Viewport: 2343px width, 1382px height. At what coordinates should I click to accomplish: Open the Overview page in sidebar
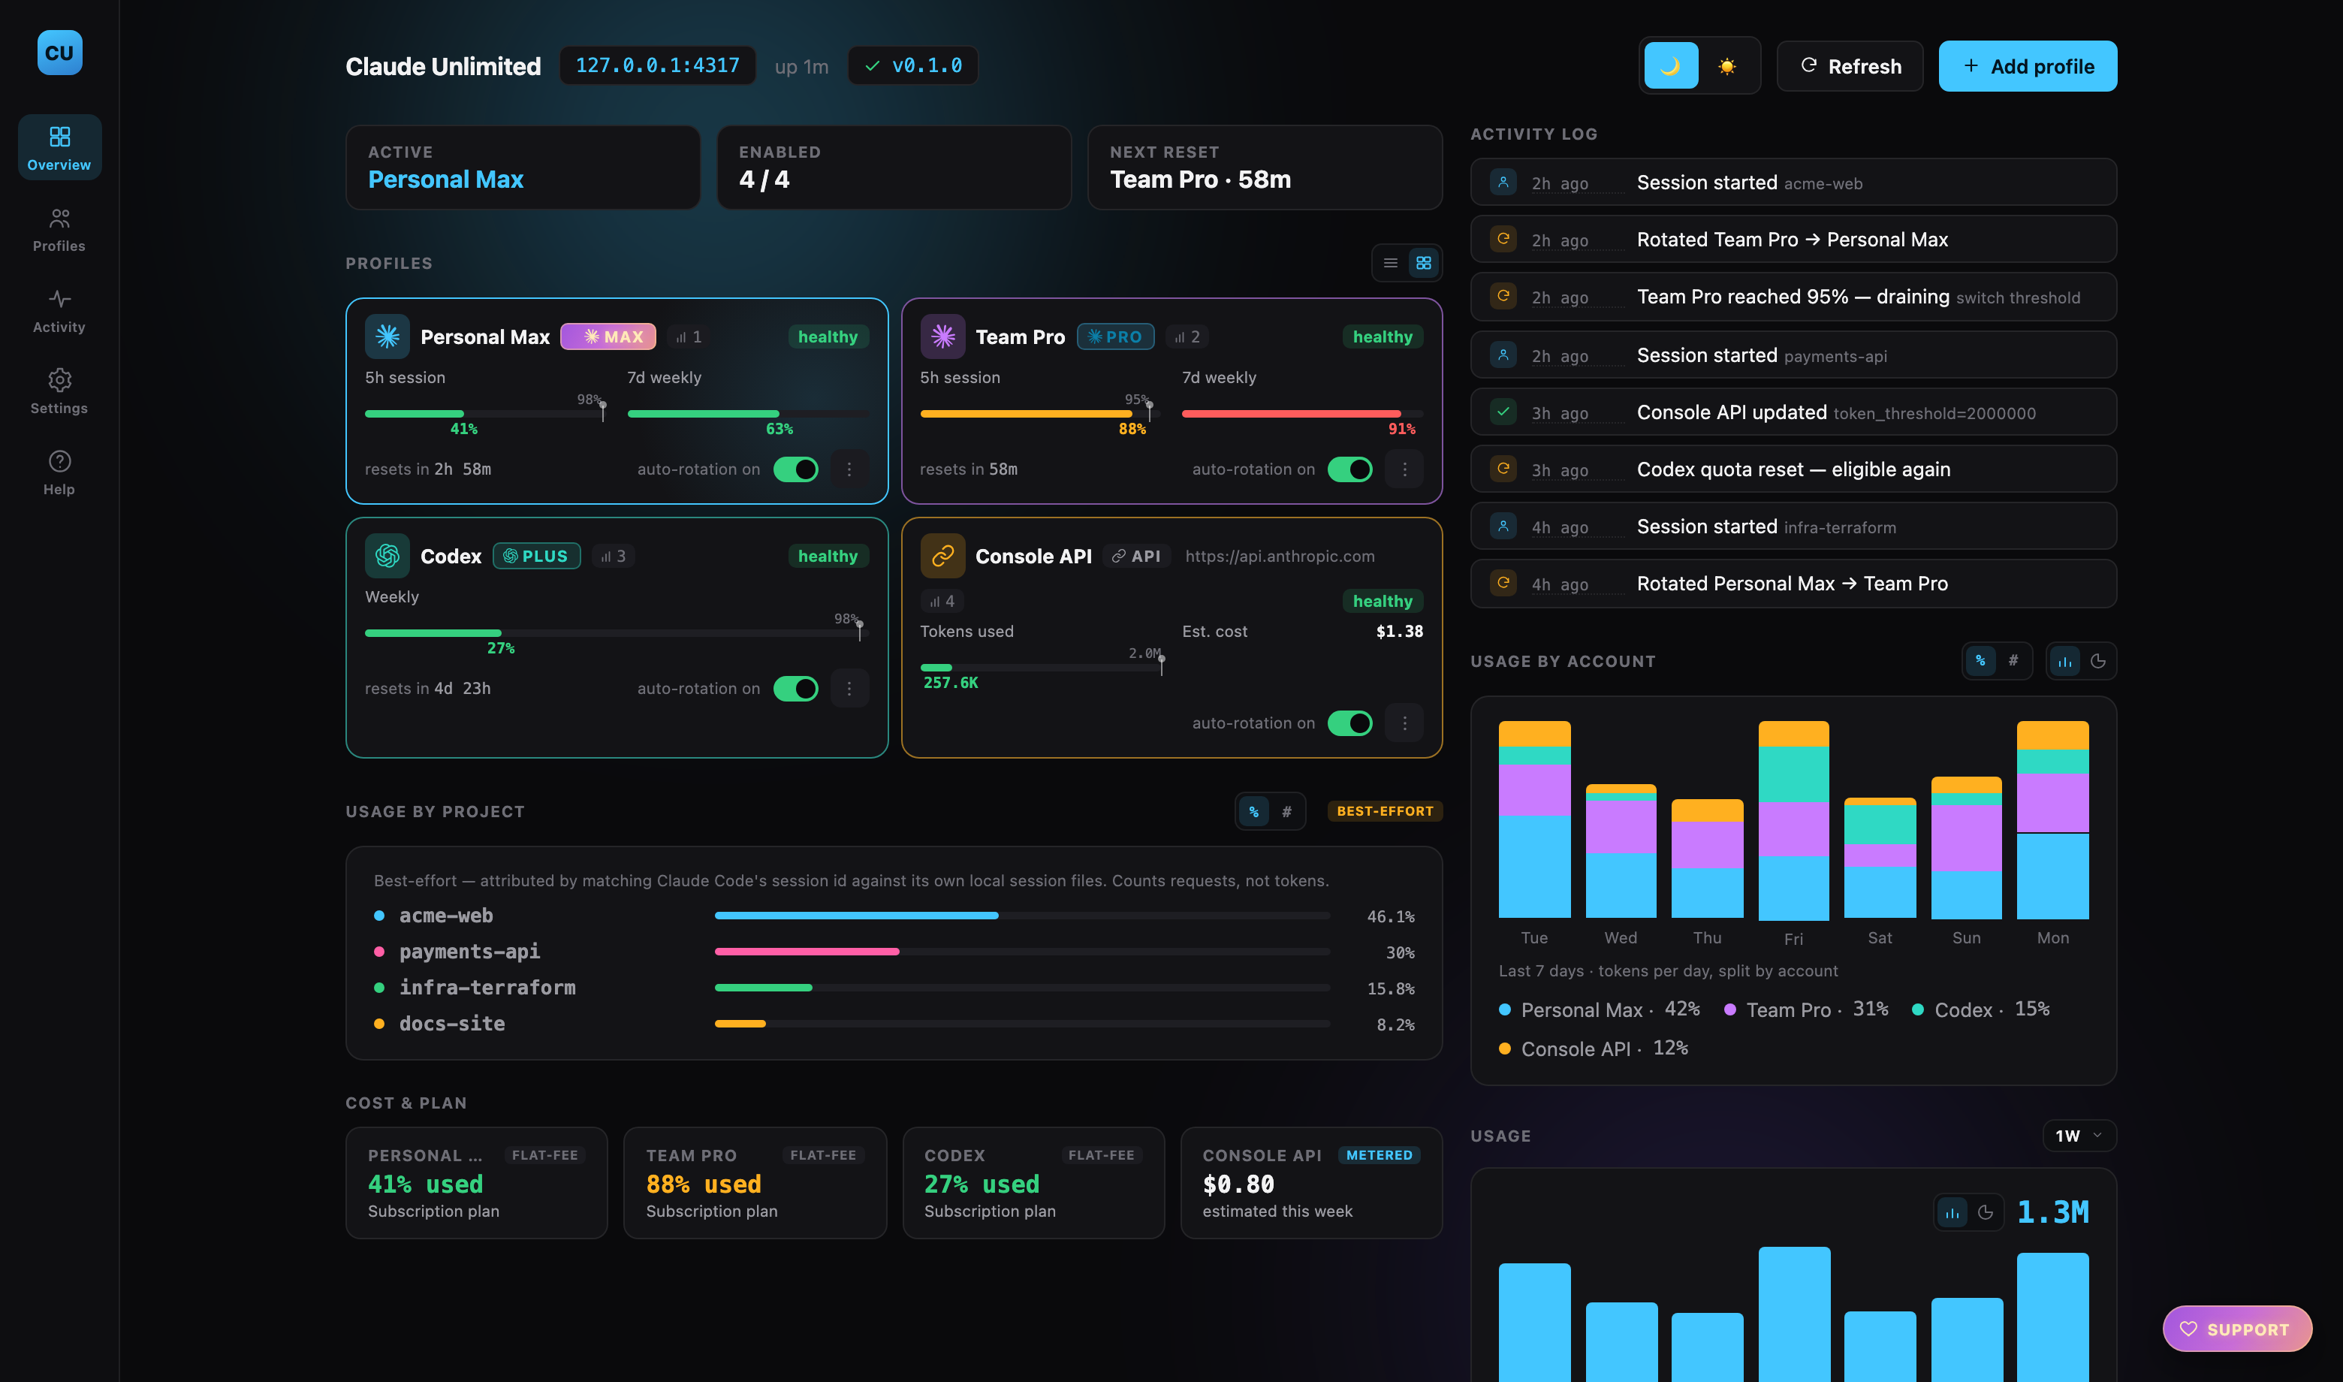tap(59, 147)
